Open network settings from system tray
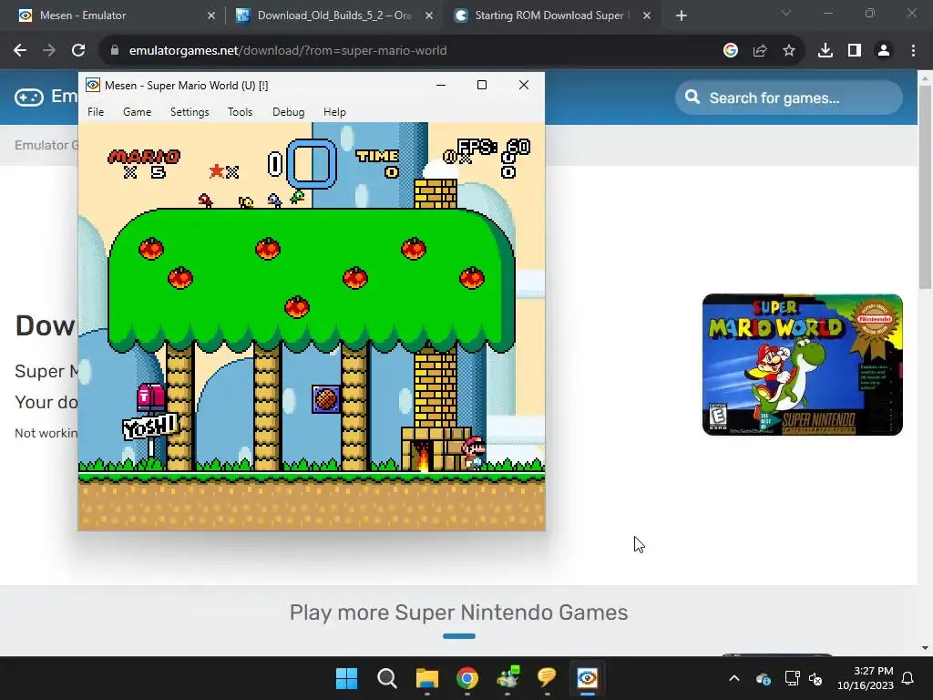Image resolution: width=933 pixels, height=700 pixels. pyautogui.click(x=792, y=678)
